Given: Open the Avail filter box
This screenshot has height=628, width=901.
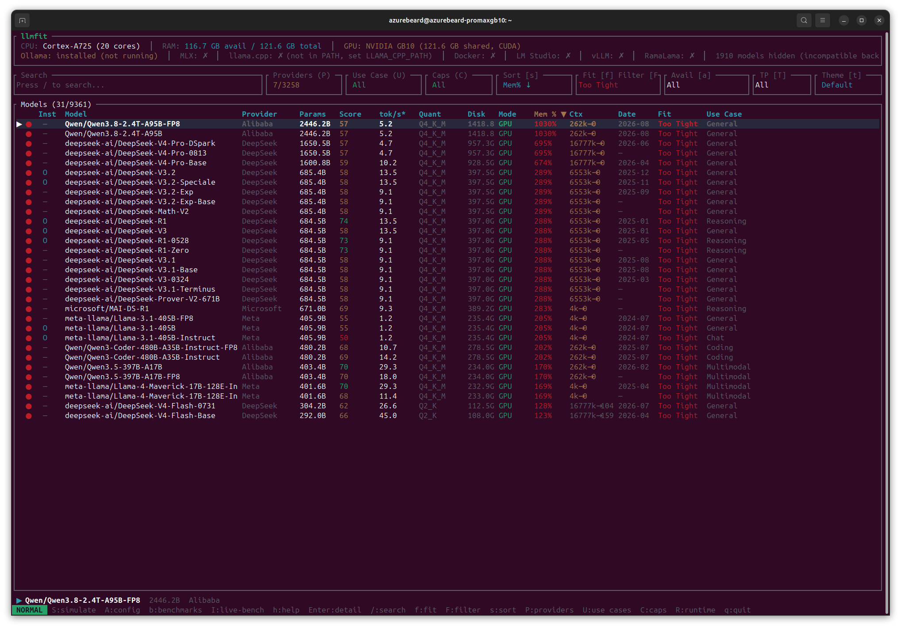Looking at the screenshot, I should click(x=706, y=85).
